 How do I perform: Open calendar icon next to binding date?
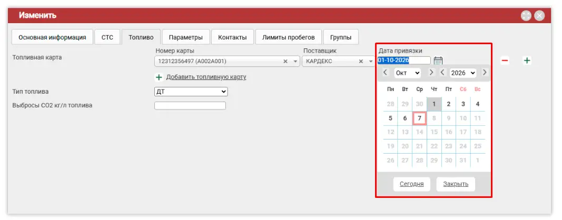(x=438, y=61)
